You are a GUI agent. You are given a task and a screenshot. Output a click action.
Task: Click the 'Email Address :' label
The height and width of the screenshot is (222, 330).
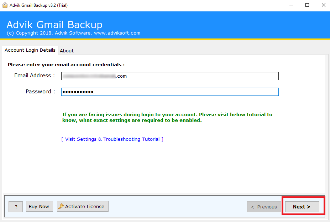[35, 76]
